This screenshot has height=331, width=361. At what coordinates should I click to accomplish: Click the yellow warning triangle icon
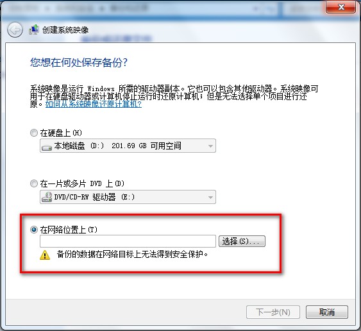[x=45, y=255]
